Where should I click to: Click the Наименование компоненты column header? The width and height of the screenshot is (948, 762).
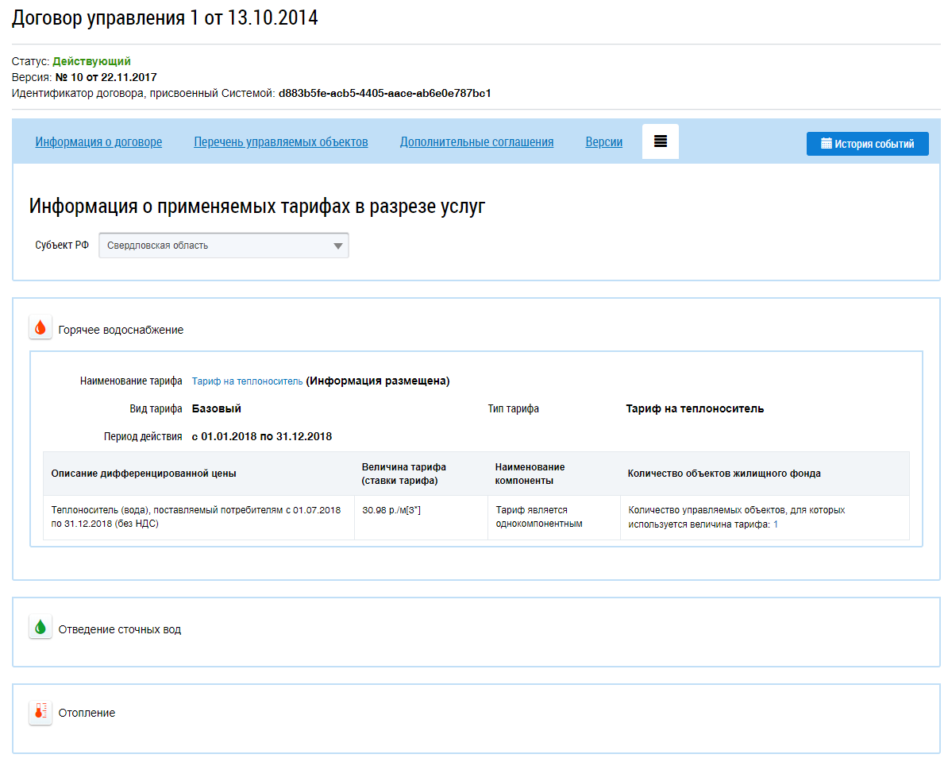point(530,474)
